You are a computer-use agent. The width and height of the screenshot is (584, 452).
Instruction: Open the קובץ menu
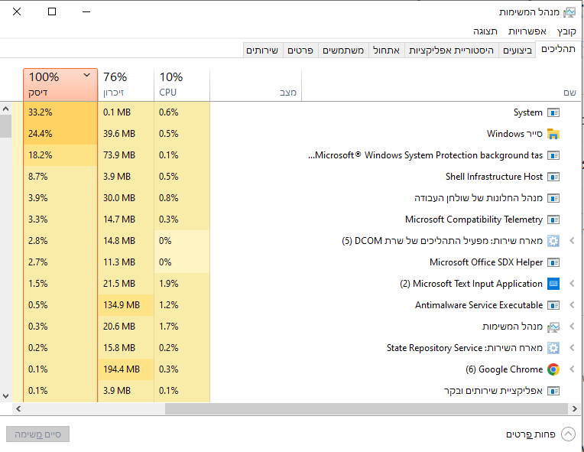point(566,31)
